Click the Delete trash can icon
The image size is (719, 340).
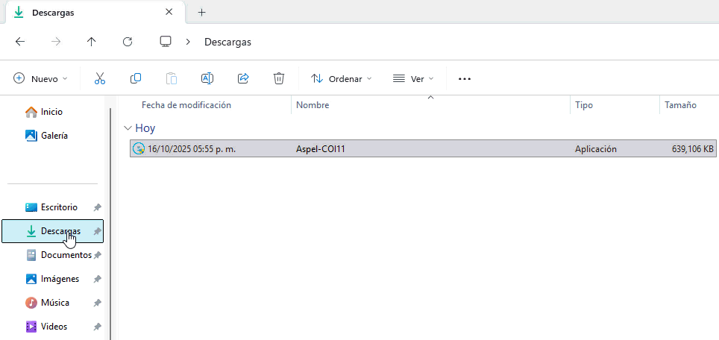click(x=279, y=78)
